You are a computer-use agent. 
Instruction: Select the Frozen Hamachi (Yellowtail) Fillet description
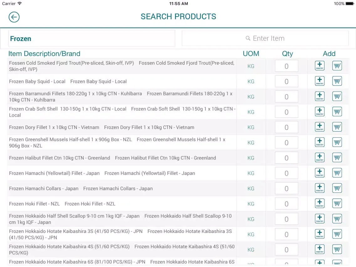(x=102, y=173)
